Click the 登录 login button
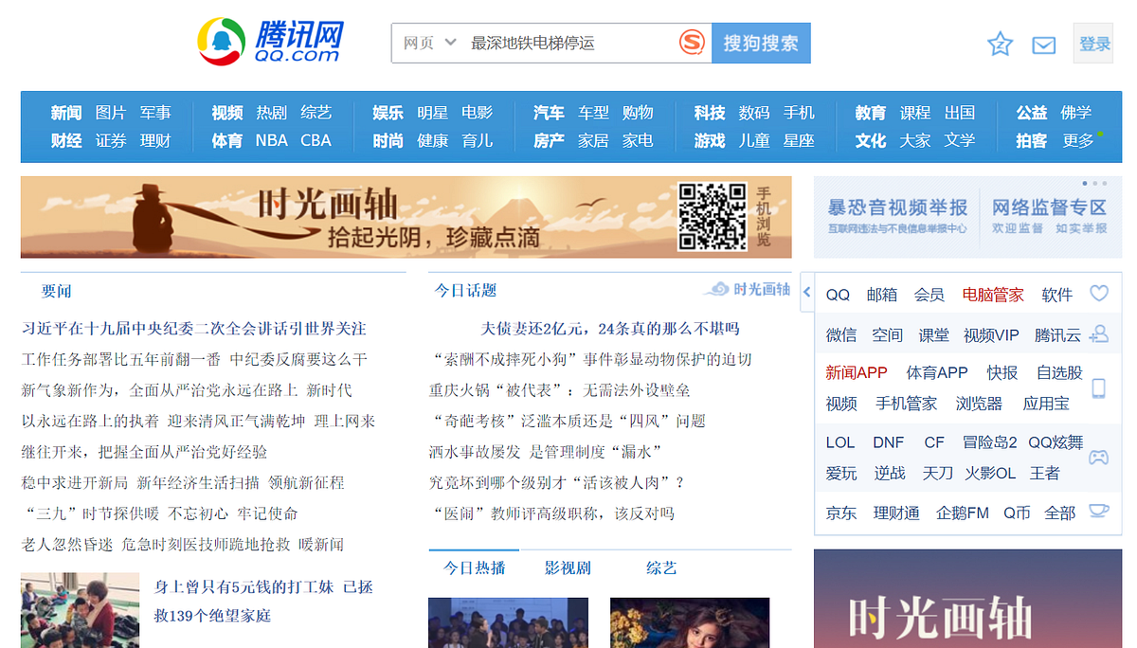 [1094, 44]
